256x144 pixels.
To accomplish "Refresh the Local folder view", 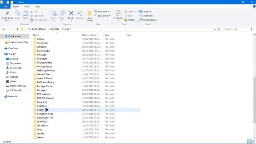I will click(x=219, y=29).
